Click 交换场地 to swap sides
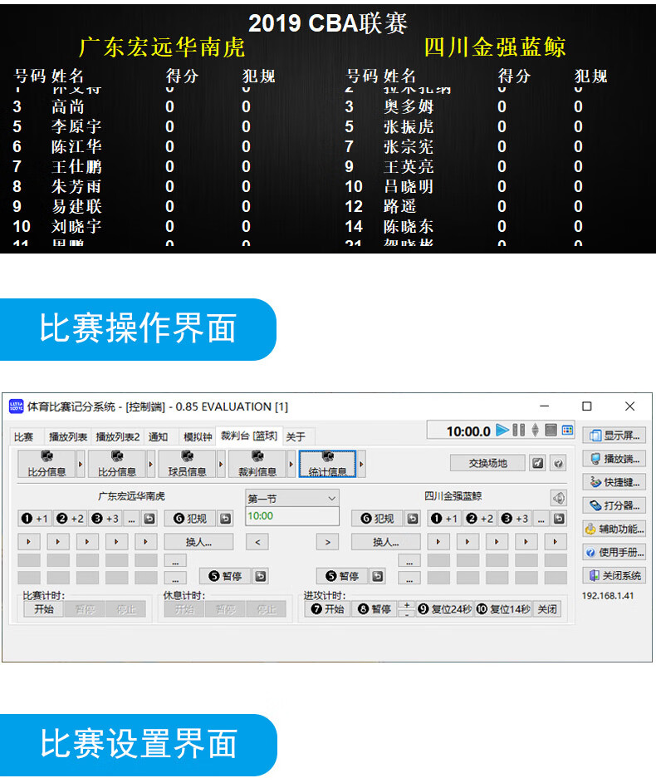 [x=487, y=463]
